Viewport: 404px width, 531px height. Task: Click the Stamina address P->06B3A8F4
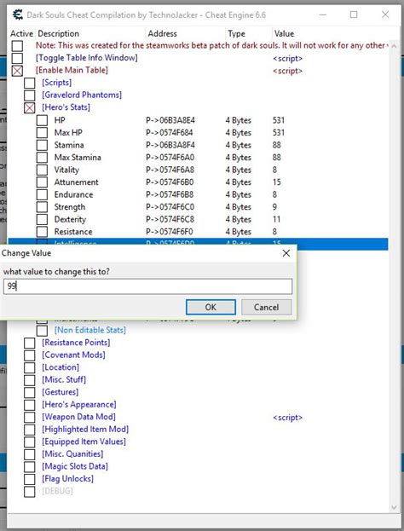[170, 145]
